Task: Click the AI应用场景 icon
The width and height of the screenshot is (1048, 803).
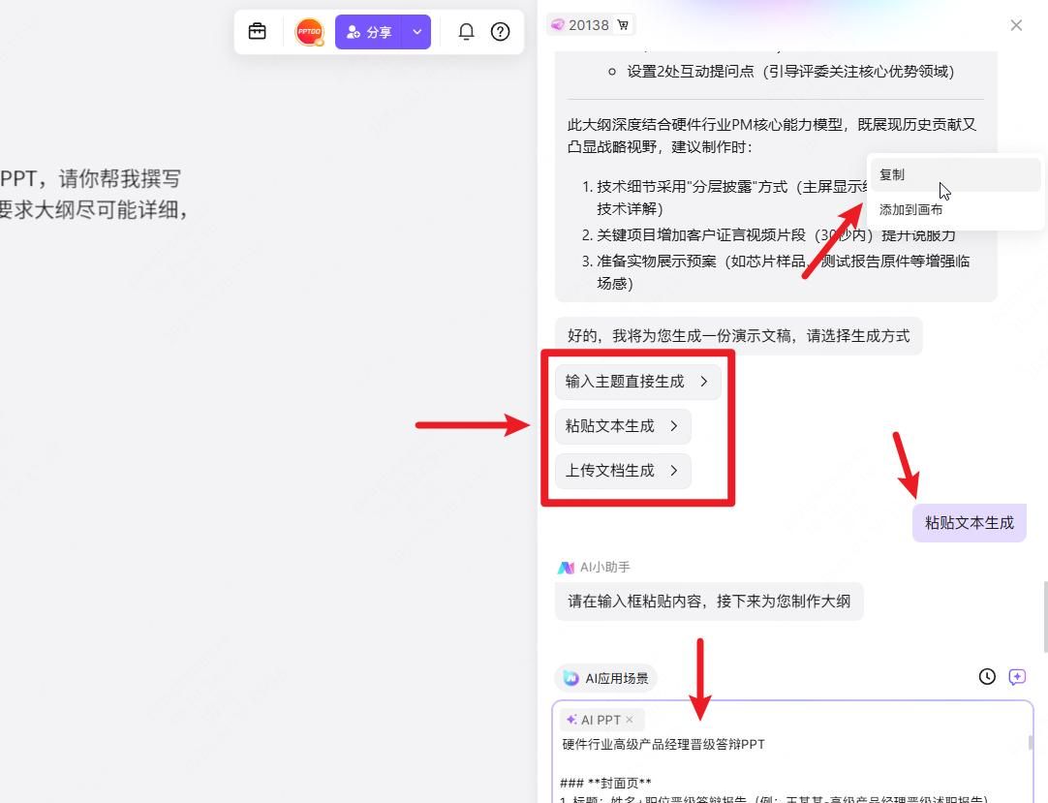Action: [570, 678]
